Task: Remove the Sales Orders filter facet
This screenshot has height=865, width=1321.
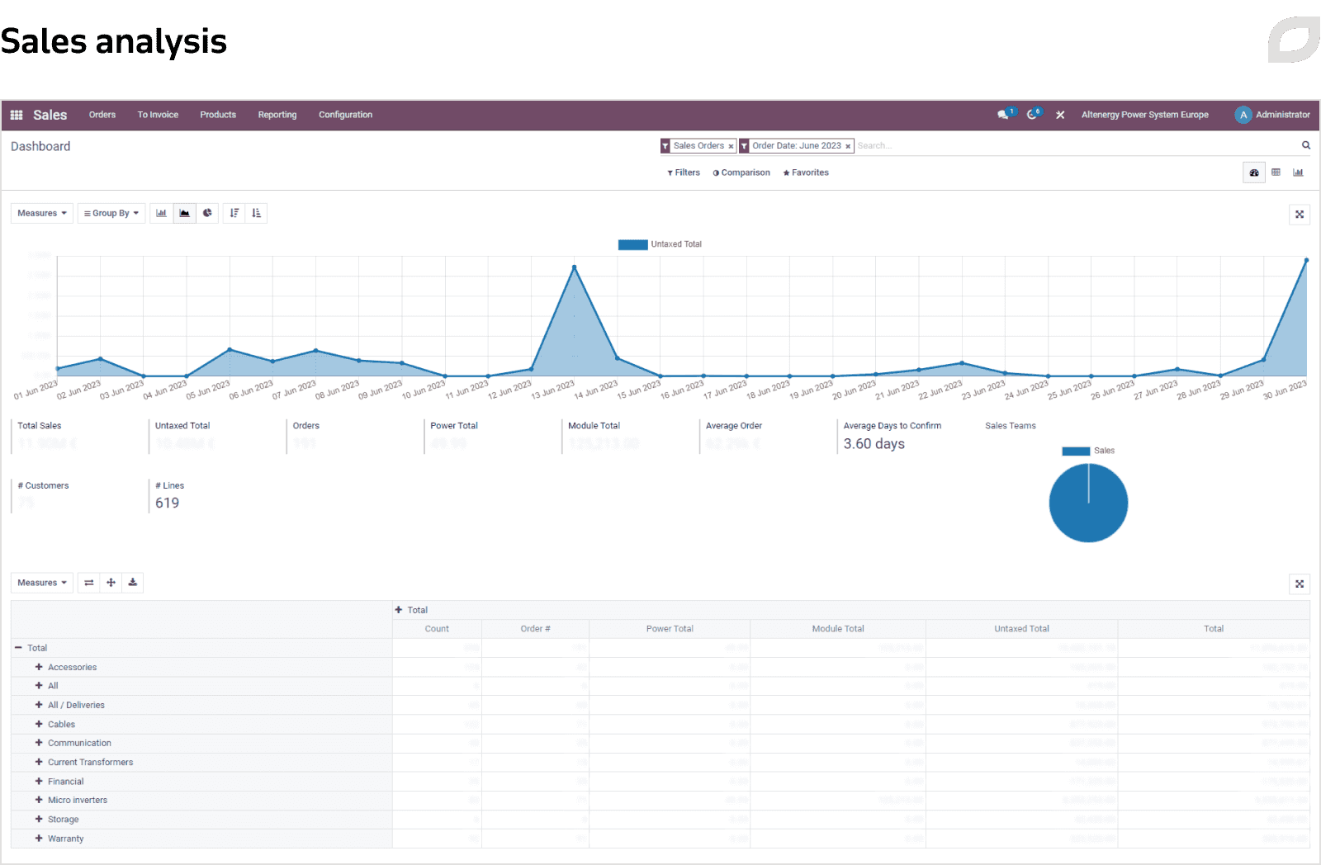Action: pos(731,146)
